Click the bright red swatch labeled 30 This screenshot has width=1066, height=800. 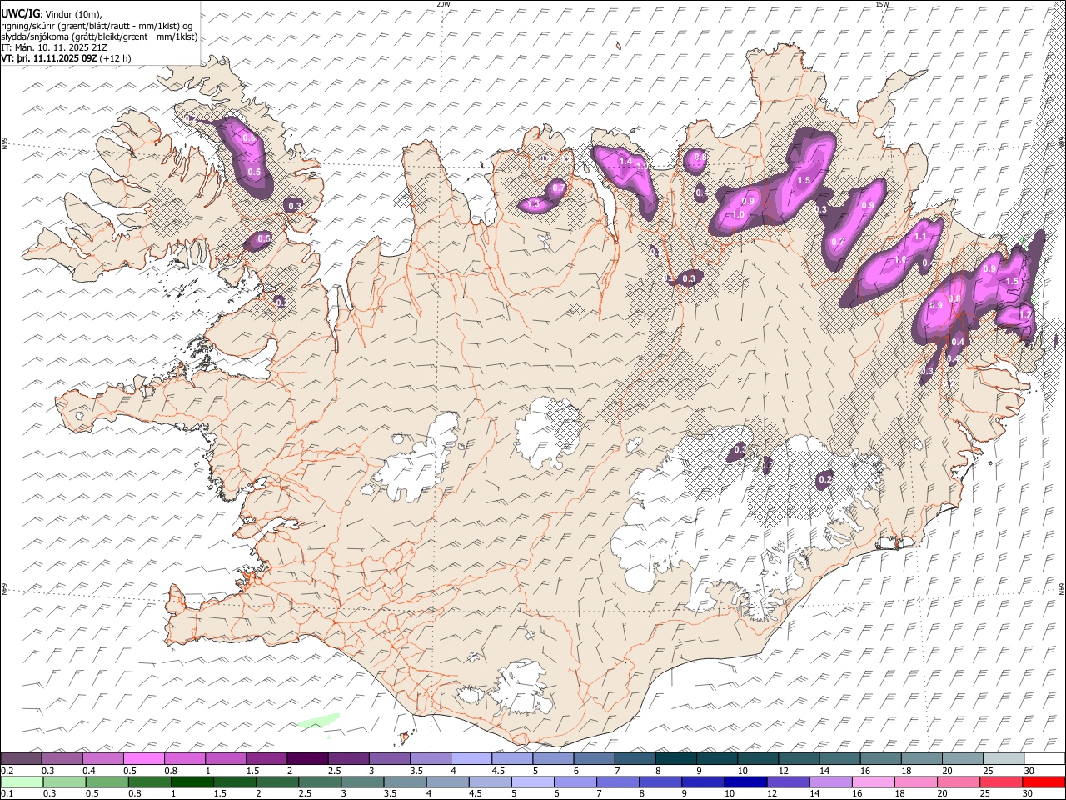(x=1044, y=782)
